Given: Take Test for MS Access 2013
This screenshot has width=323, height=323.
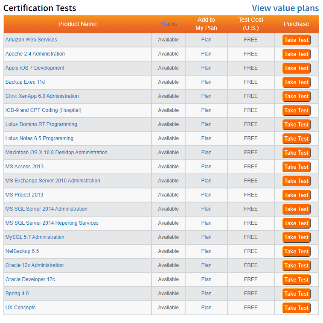Looking at the screenshot, I should click(296, 167).
